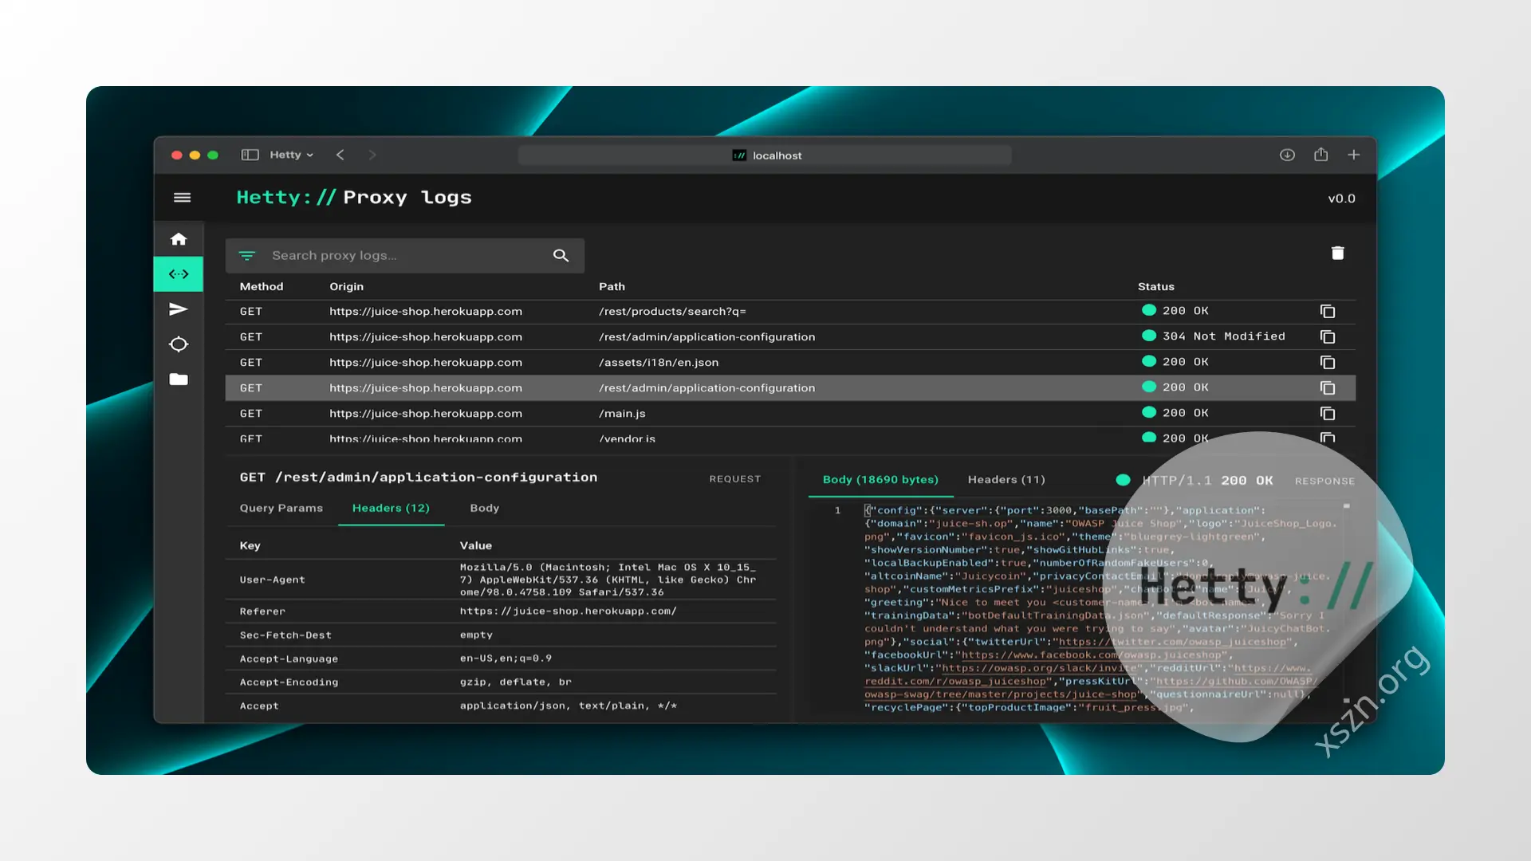Toggle the browser sidebar panel

pyautogui.click(x=250, y=155)
